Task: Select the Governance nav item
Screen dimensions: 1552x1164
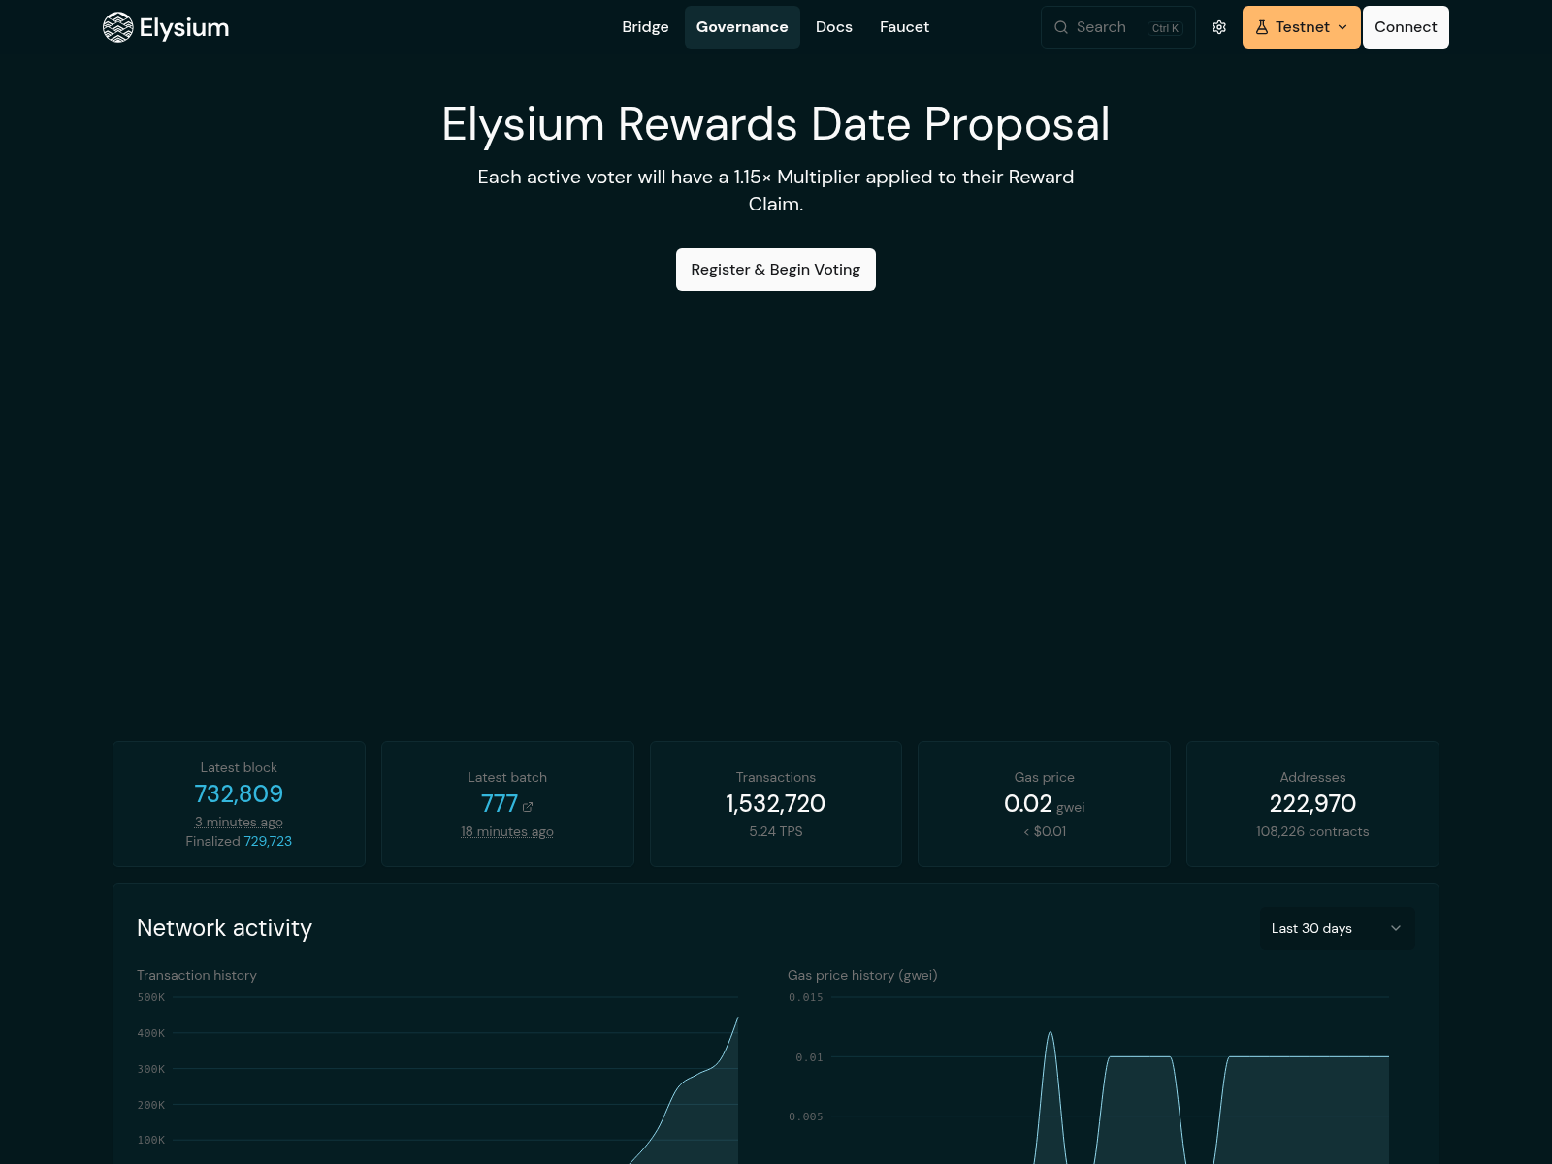Action: coord(742,27)
